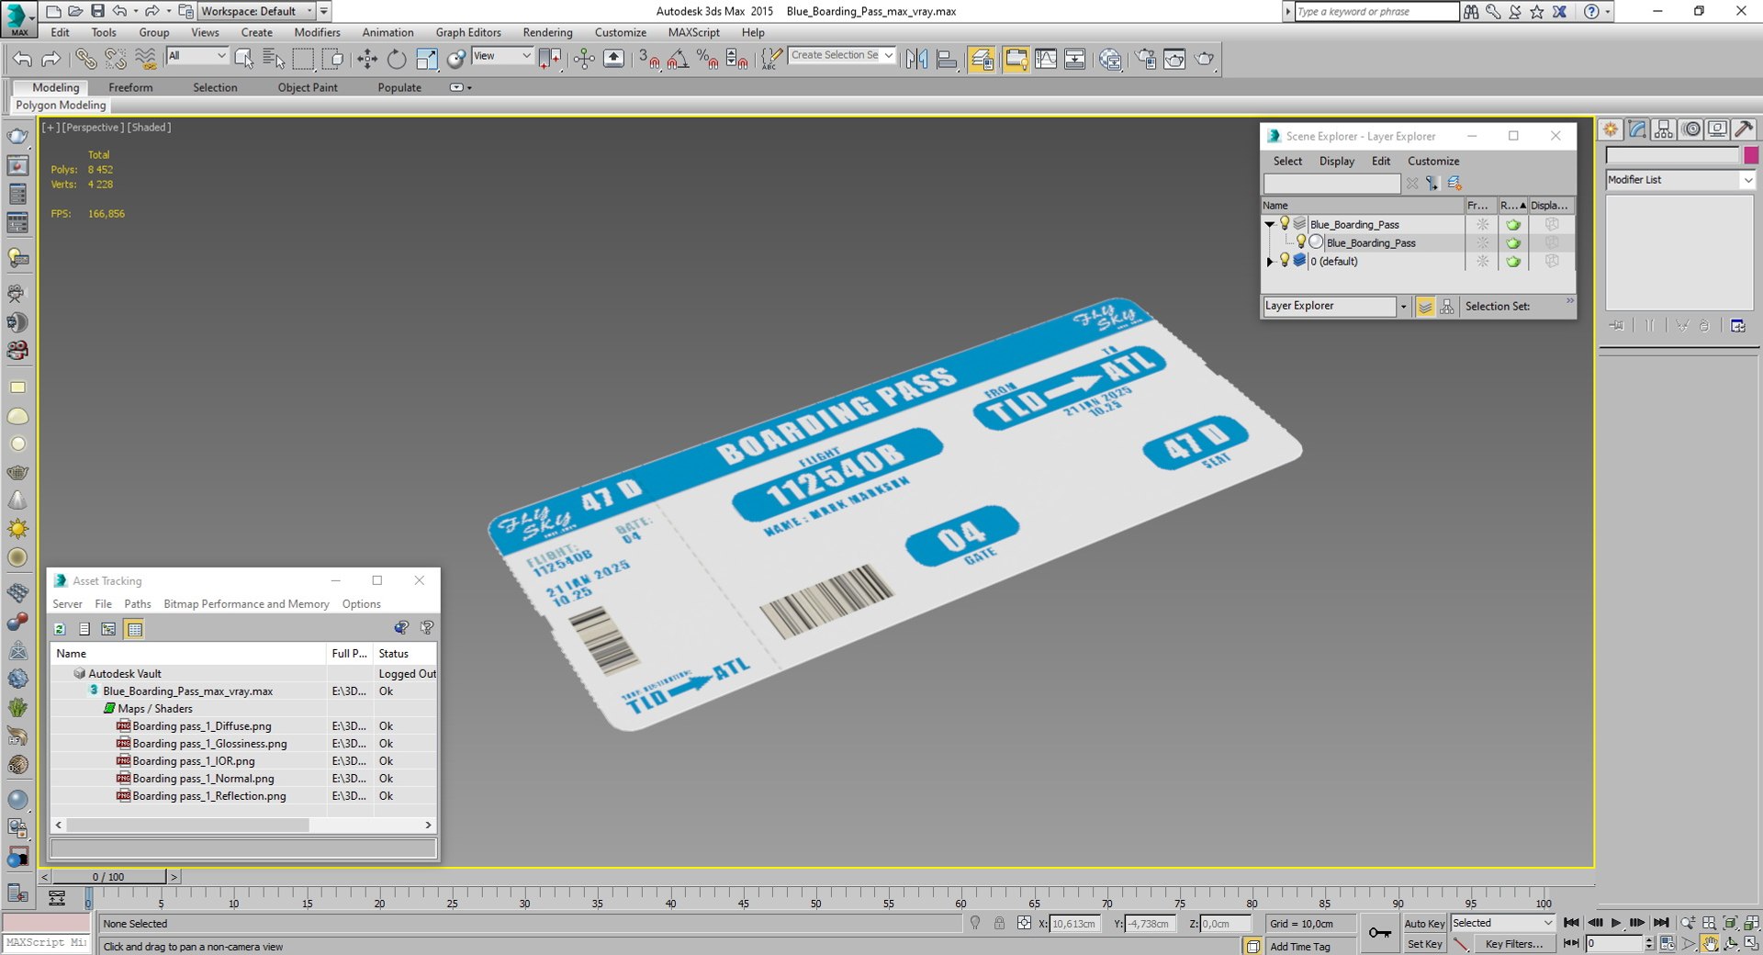Click the Play Animation button
Screen dimensions: 1763x955
point(1616,923)
